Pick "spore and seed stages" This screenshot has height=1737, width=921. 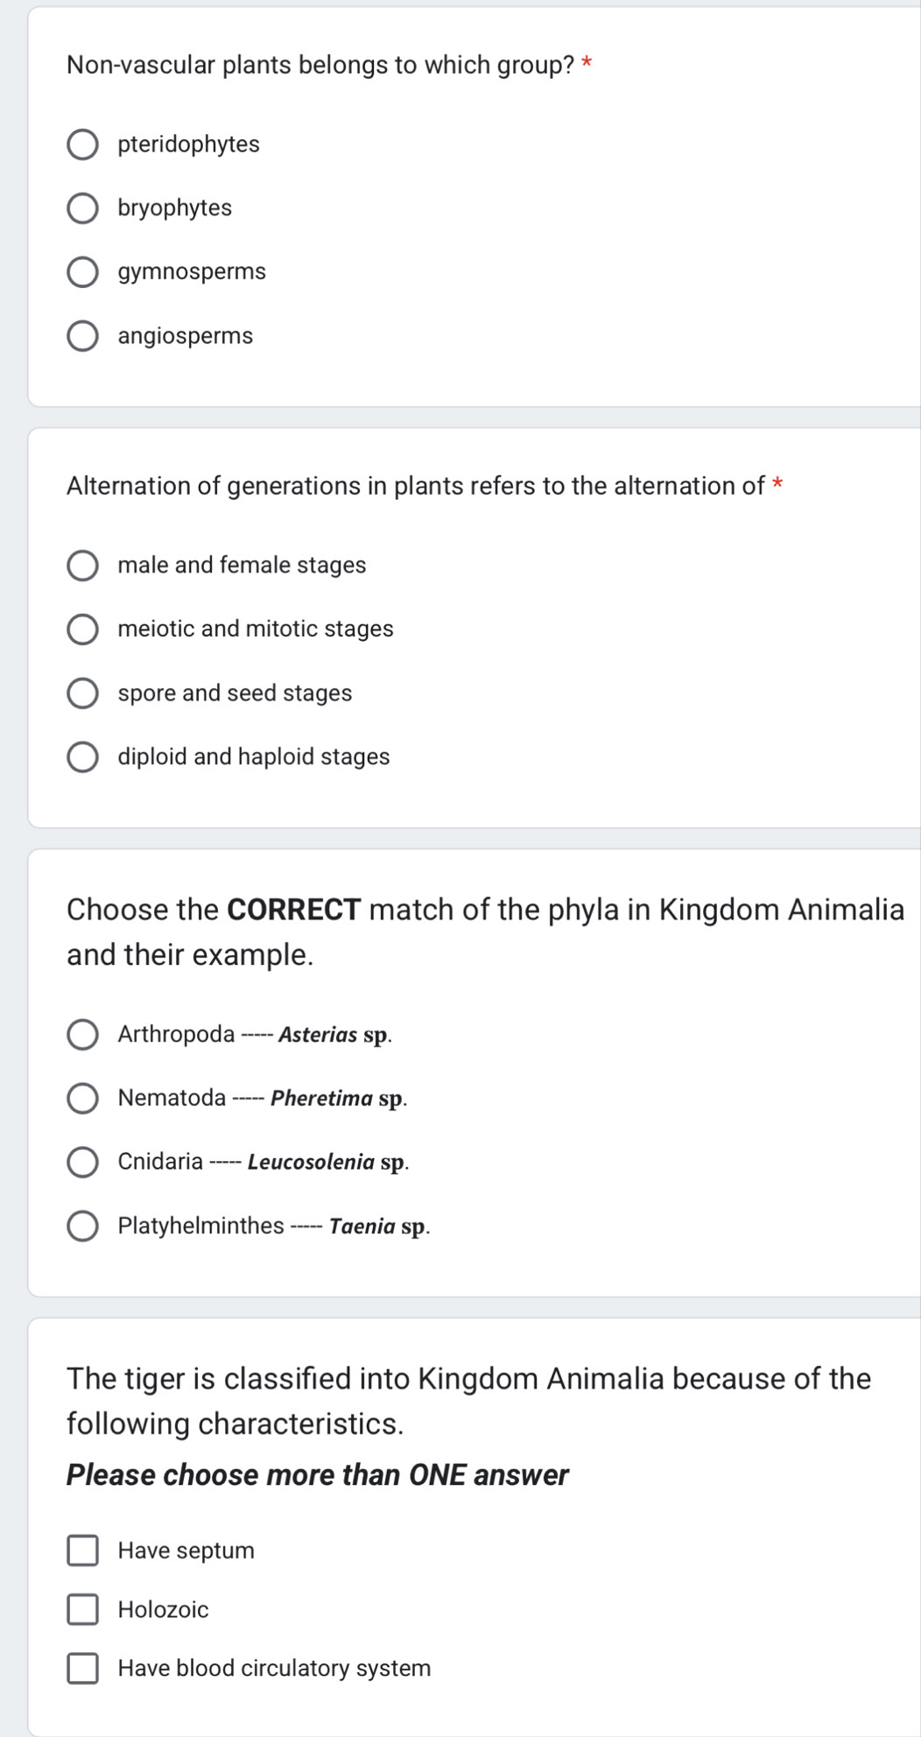coord(84,693)
